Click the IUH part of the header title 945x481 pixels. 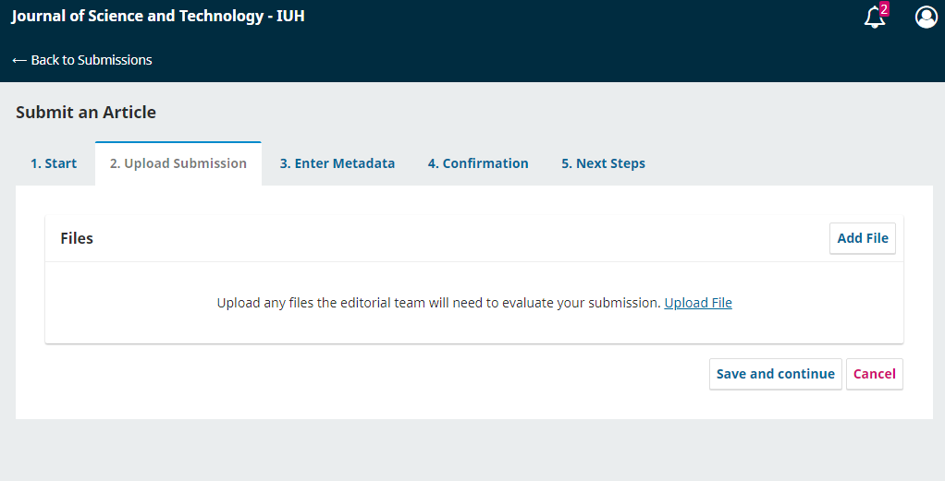[x=290, y=17]
